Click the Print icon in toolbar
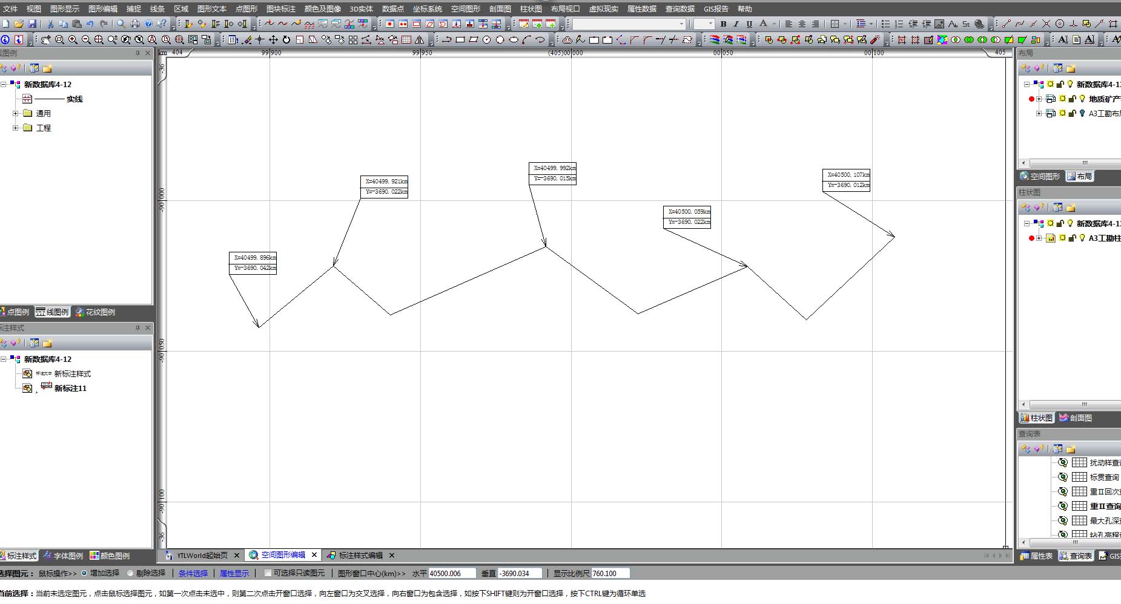Screen dimensions: 1121x604 (135, 24)
